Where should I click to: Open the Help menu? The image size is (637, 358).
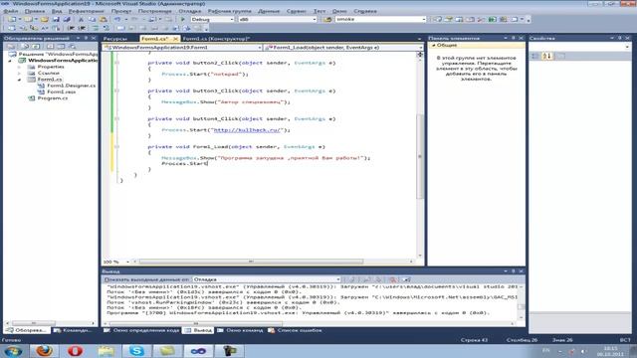click(x=365, y=11)
